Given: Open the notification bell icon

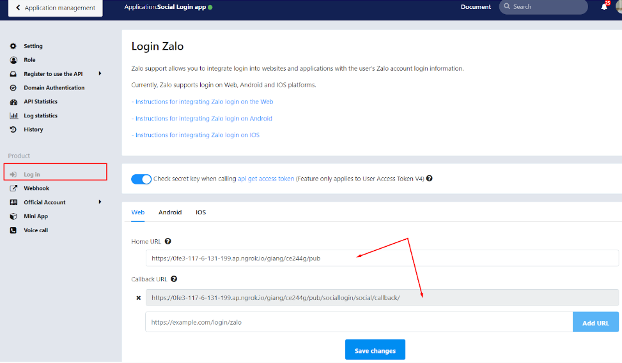Looking at the screenshot, I should [604, 7].
